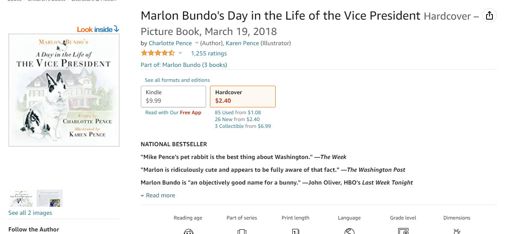Screen dimensions: 507x234
Task: Open Karen Pence illustrator page
Action: coord(242,43)
